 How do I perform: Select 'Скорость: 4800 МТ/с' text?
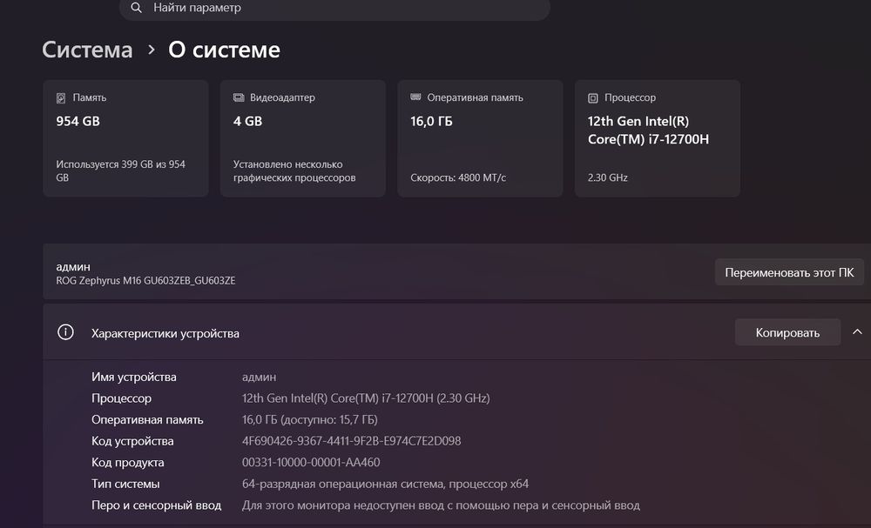[x=458, y=177]
